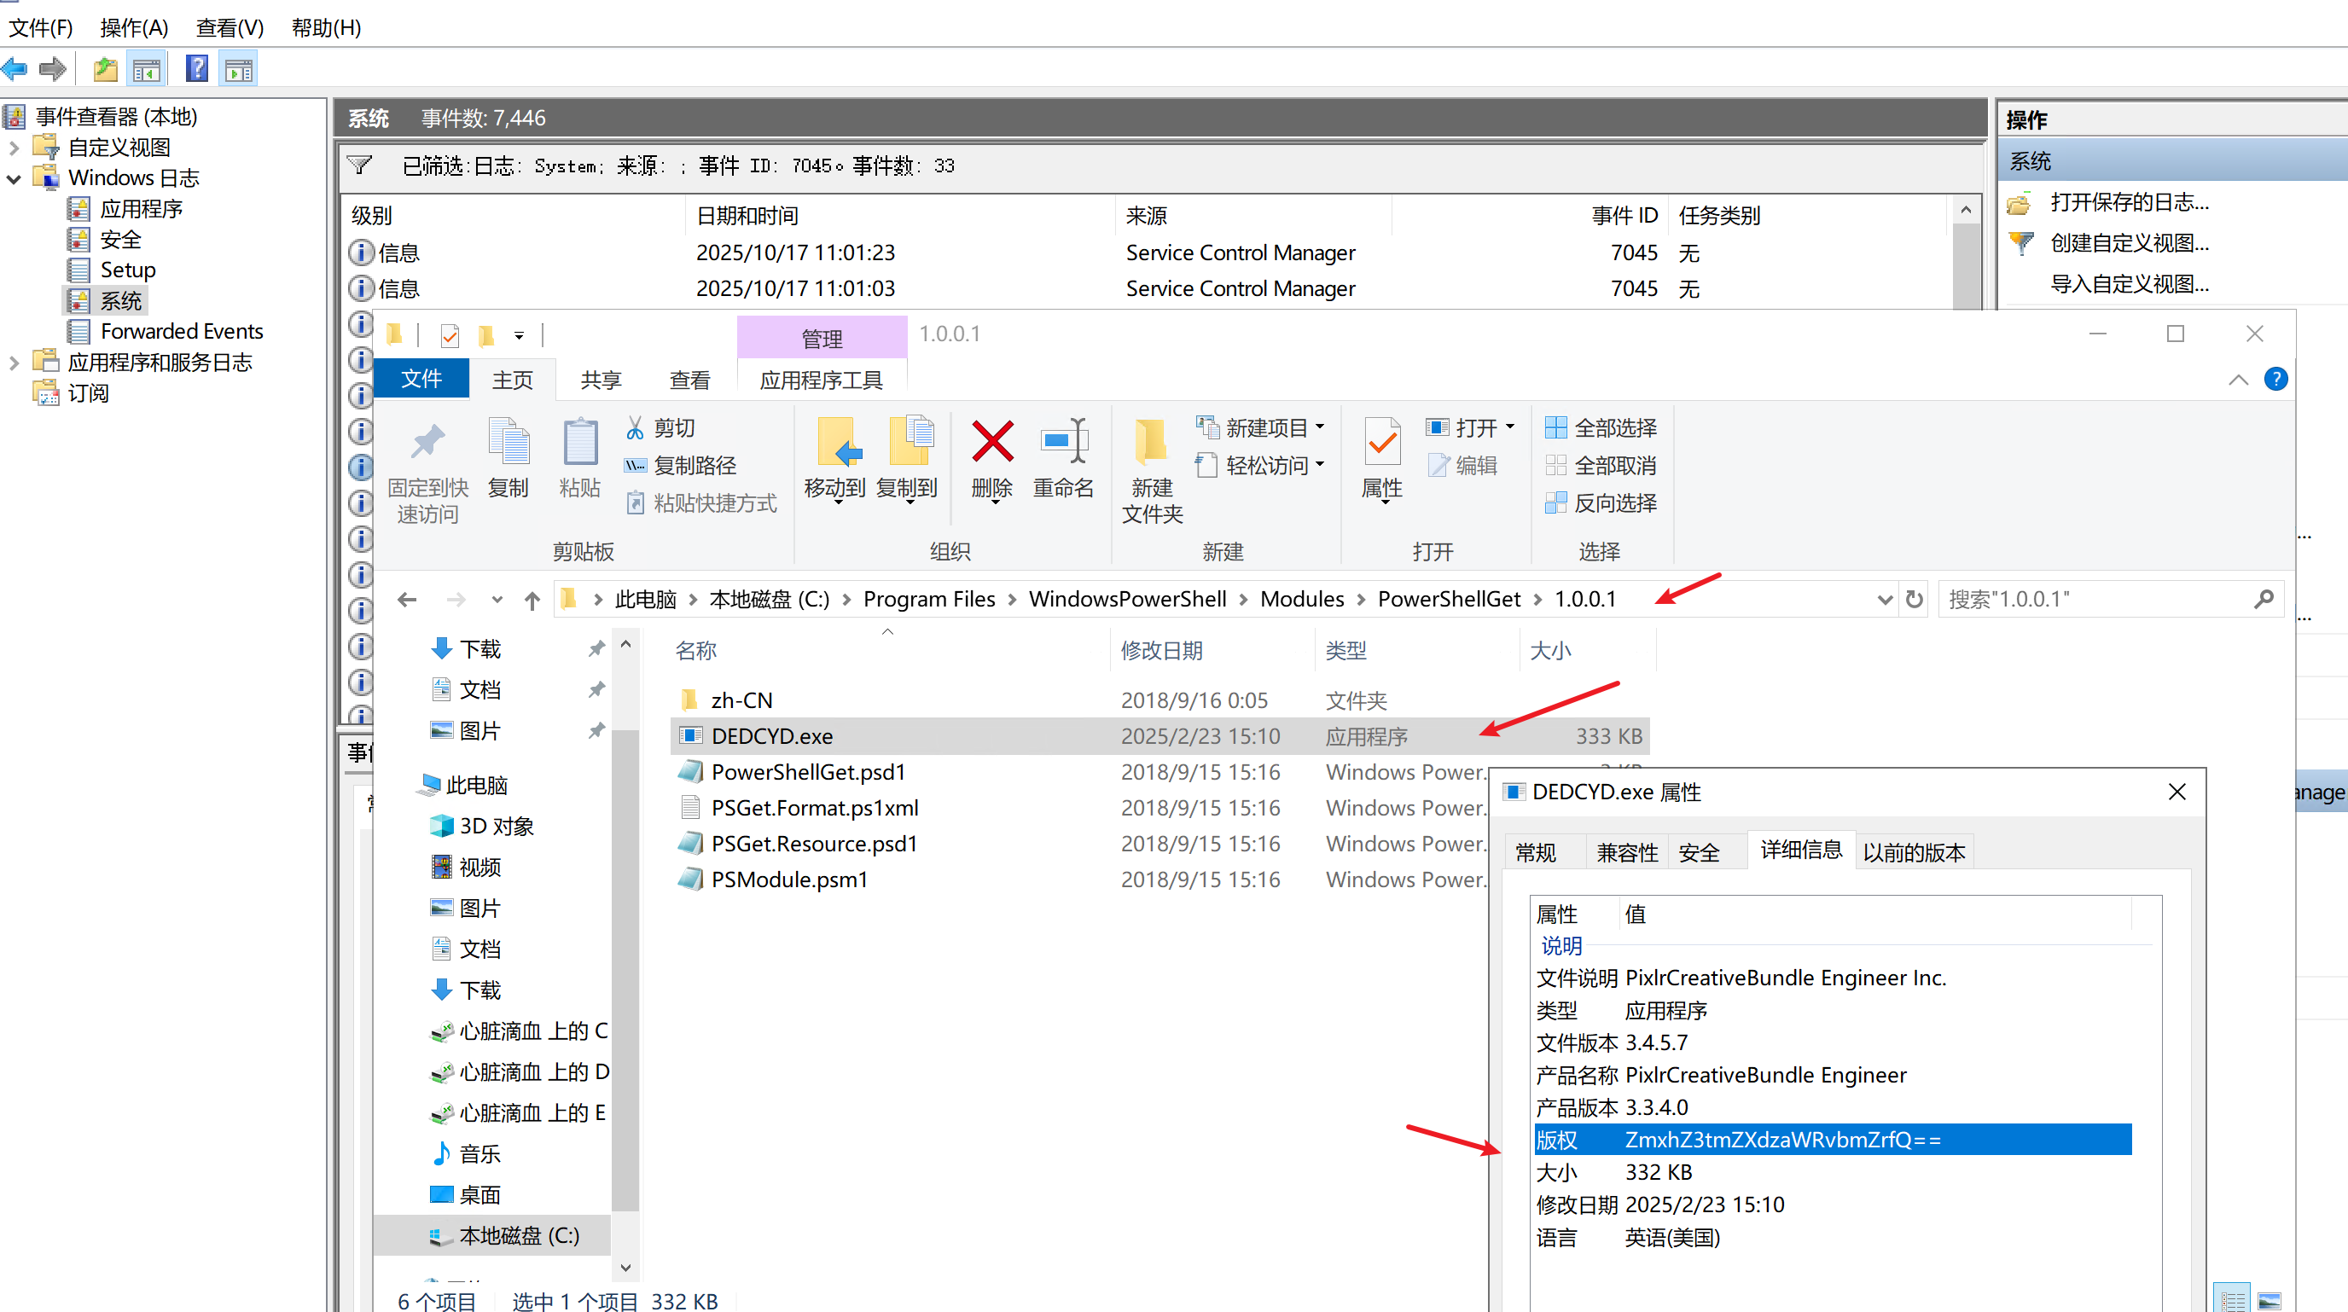Click the Cut scissors icon
This screenshot has height=1312, width=2348.
(x=636, y=427)
